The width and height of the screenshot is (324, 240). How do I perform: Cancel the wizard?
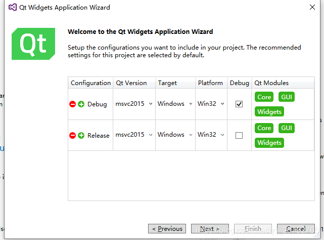tap(296, 229)
